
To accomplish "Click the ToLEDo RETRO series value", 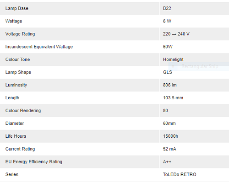I will tap(180, 174).
